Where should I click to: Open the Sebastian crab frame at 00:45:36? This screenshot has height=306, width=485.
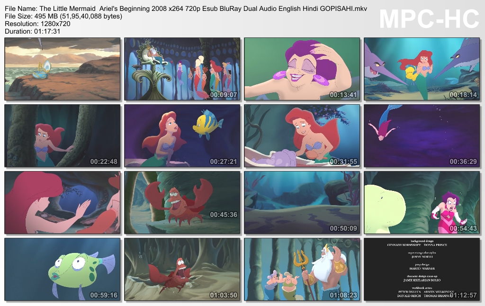(182, 203)
